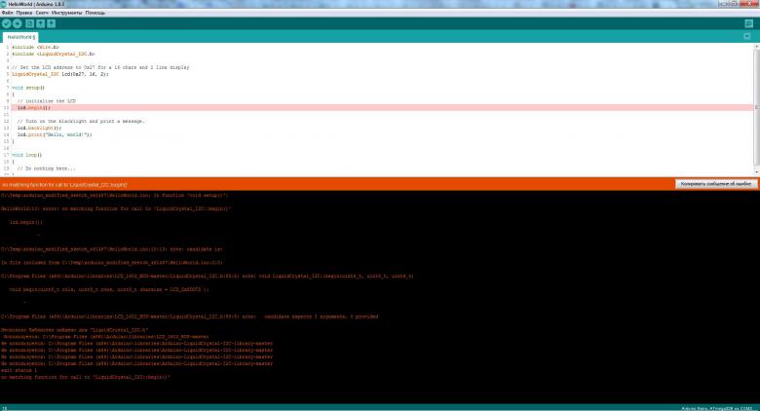Open the Скетч menu

click(42, 13)
